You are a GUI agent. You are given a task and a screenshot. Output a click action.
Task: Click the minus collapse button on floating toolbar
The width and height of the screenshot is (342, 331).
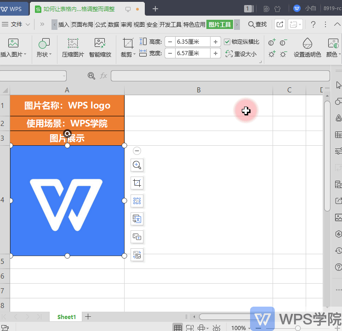point(137,150)
